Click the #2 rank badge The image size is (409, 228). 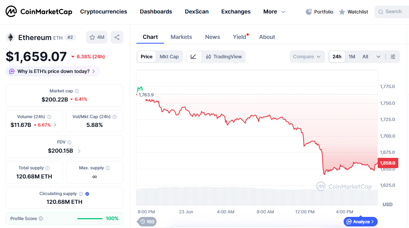coord(70,37)
